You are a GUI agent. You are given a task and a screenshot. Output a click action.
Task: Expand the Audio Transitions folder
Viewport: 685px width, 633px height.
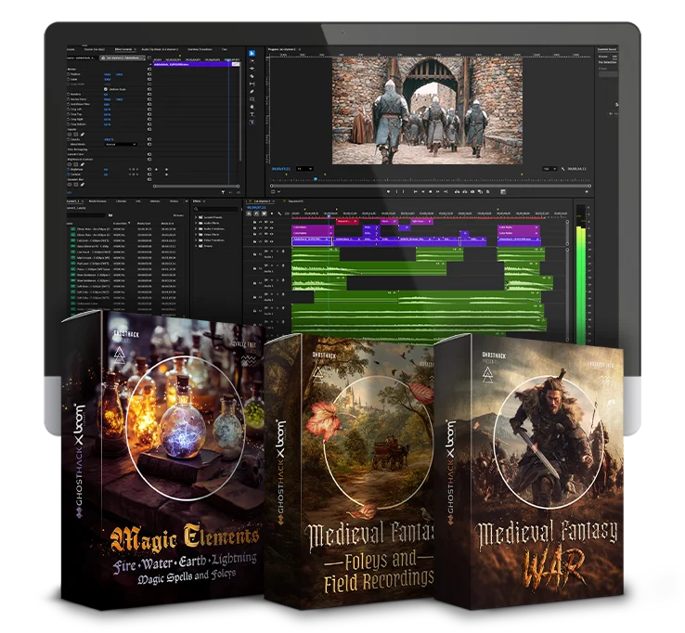click(196, 229)
